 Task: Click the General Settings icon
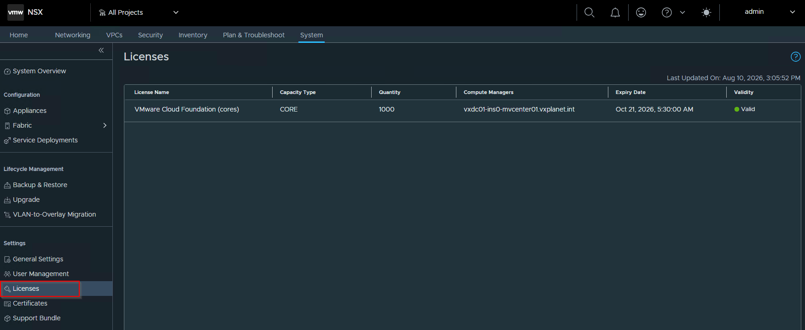tap(7, 259)
